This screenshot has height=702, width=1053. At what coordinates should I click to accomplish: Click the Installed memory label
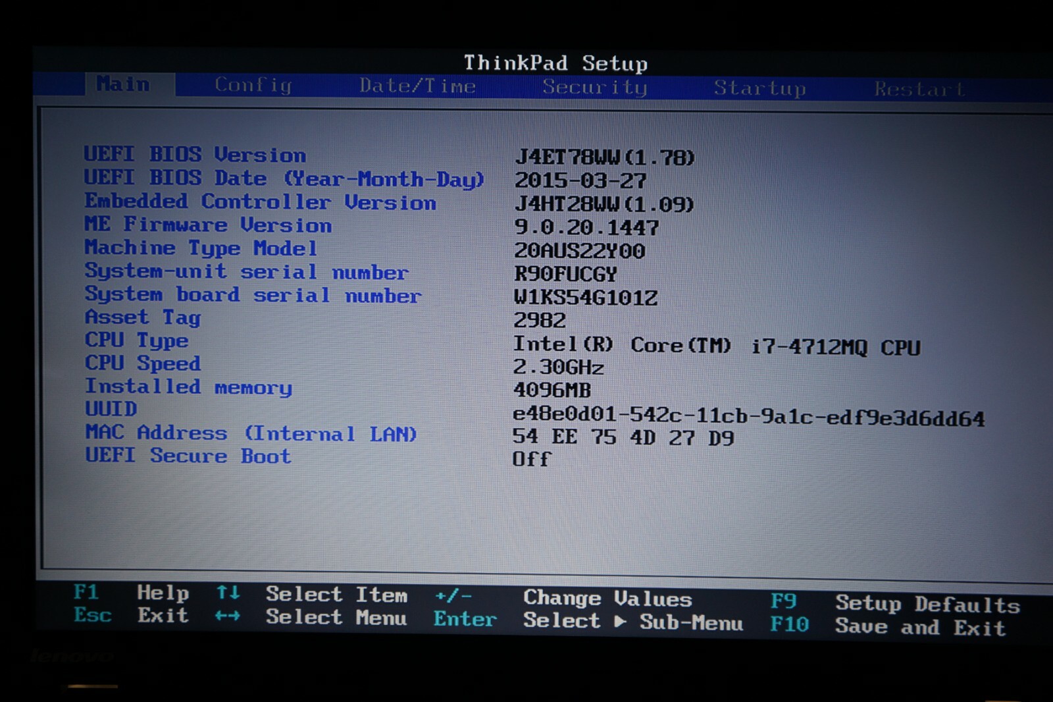pyautogui.click(x=189, y=387)
